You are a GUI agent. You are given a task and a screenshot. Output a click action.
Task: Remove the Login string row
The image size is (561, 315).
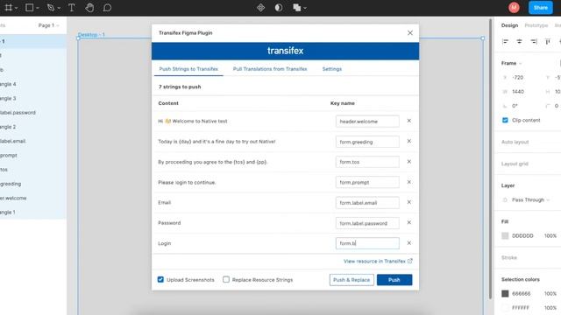(409, 243)
